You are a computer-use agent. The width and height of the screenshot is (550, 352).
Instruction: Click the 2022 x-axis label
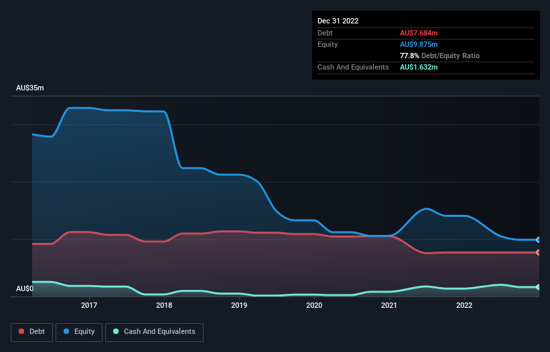coord(464,305)
